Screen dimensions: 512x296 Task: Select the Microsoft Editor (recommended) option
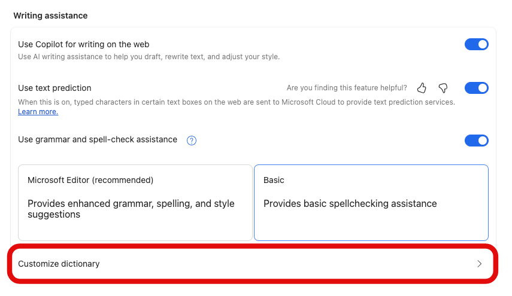135,202
